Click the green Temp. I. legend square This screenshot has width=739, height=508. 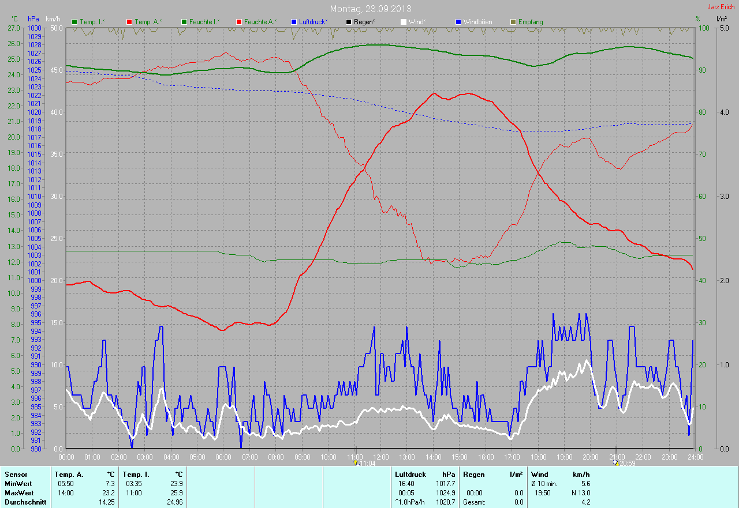click(74, 22)
